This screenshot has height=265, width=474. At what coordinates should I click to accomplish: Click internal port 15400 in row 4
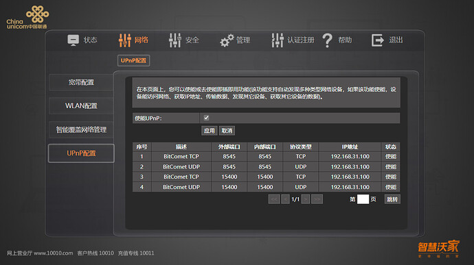tap(264, 187)
